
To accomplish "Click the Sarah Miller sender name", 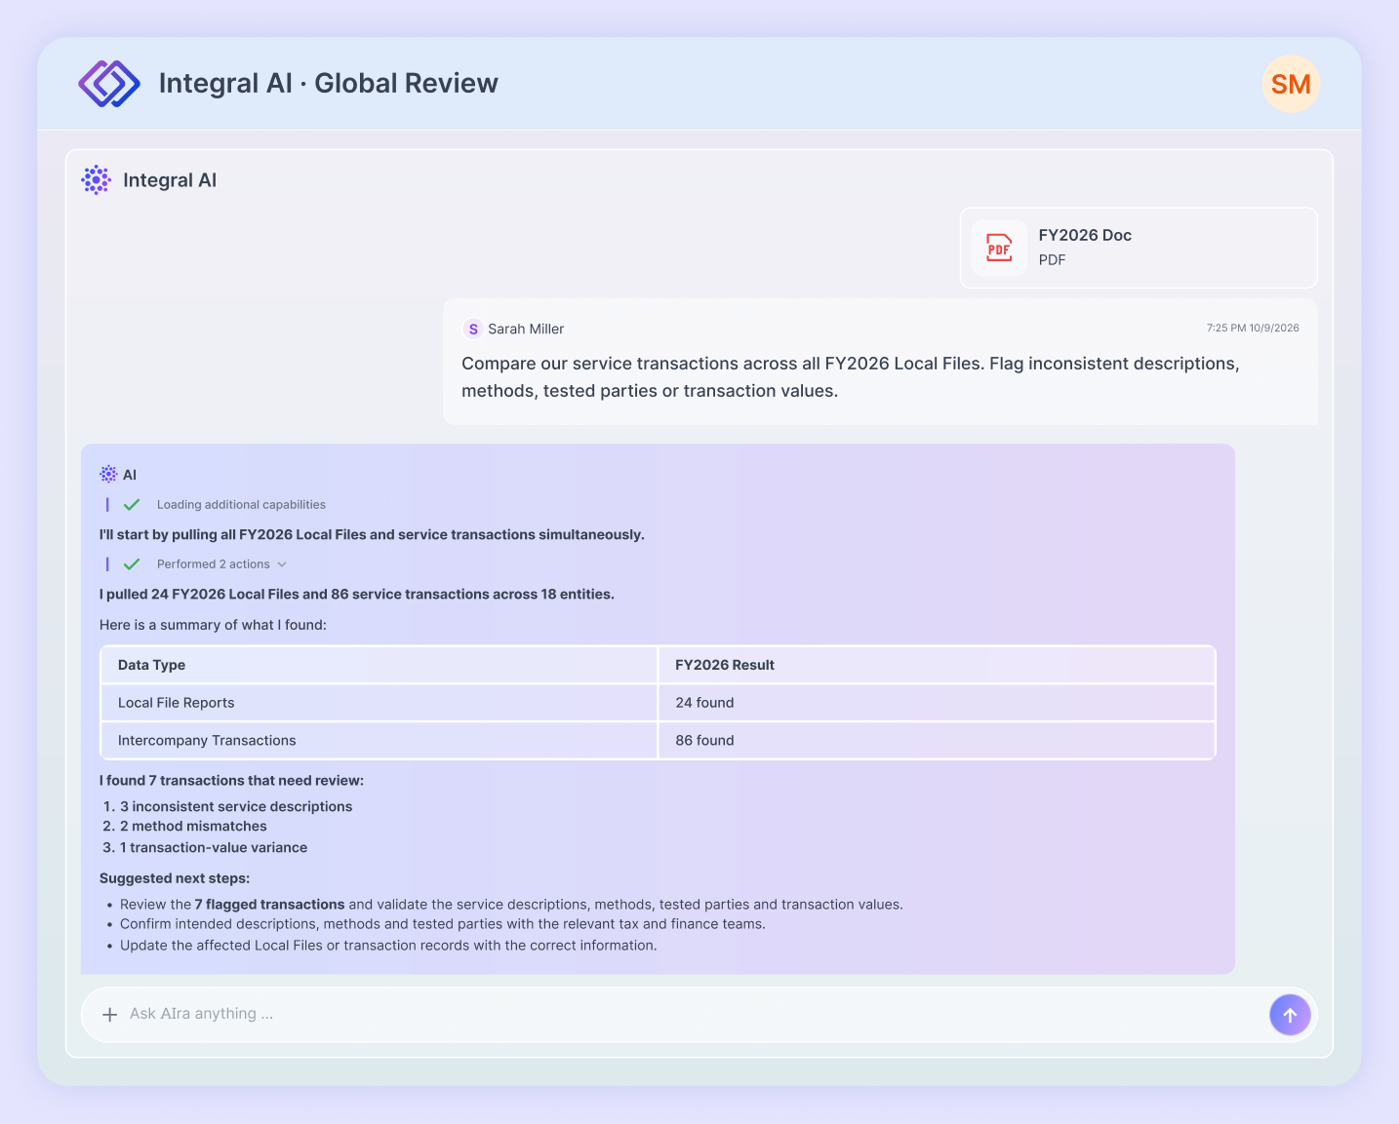I will 526,329.
